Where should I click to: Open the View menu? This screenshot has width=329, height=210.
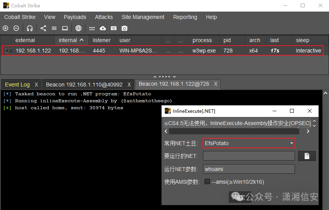(x=50, y=17)
